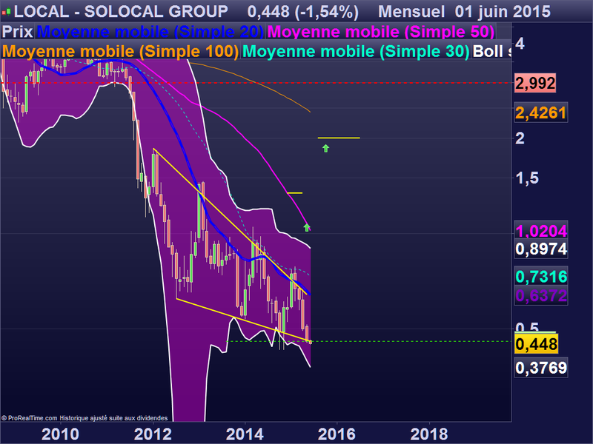
Task: Click the 4 price scale label
Action: coord(520,44)
